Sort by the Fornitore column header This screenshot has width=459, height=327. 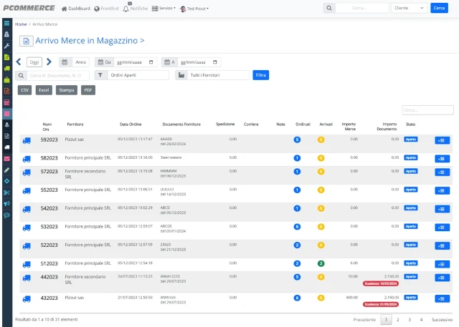pyautogui.click(x=75, y=125)
